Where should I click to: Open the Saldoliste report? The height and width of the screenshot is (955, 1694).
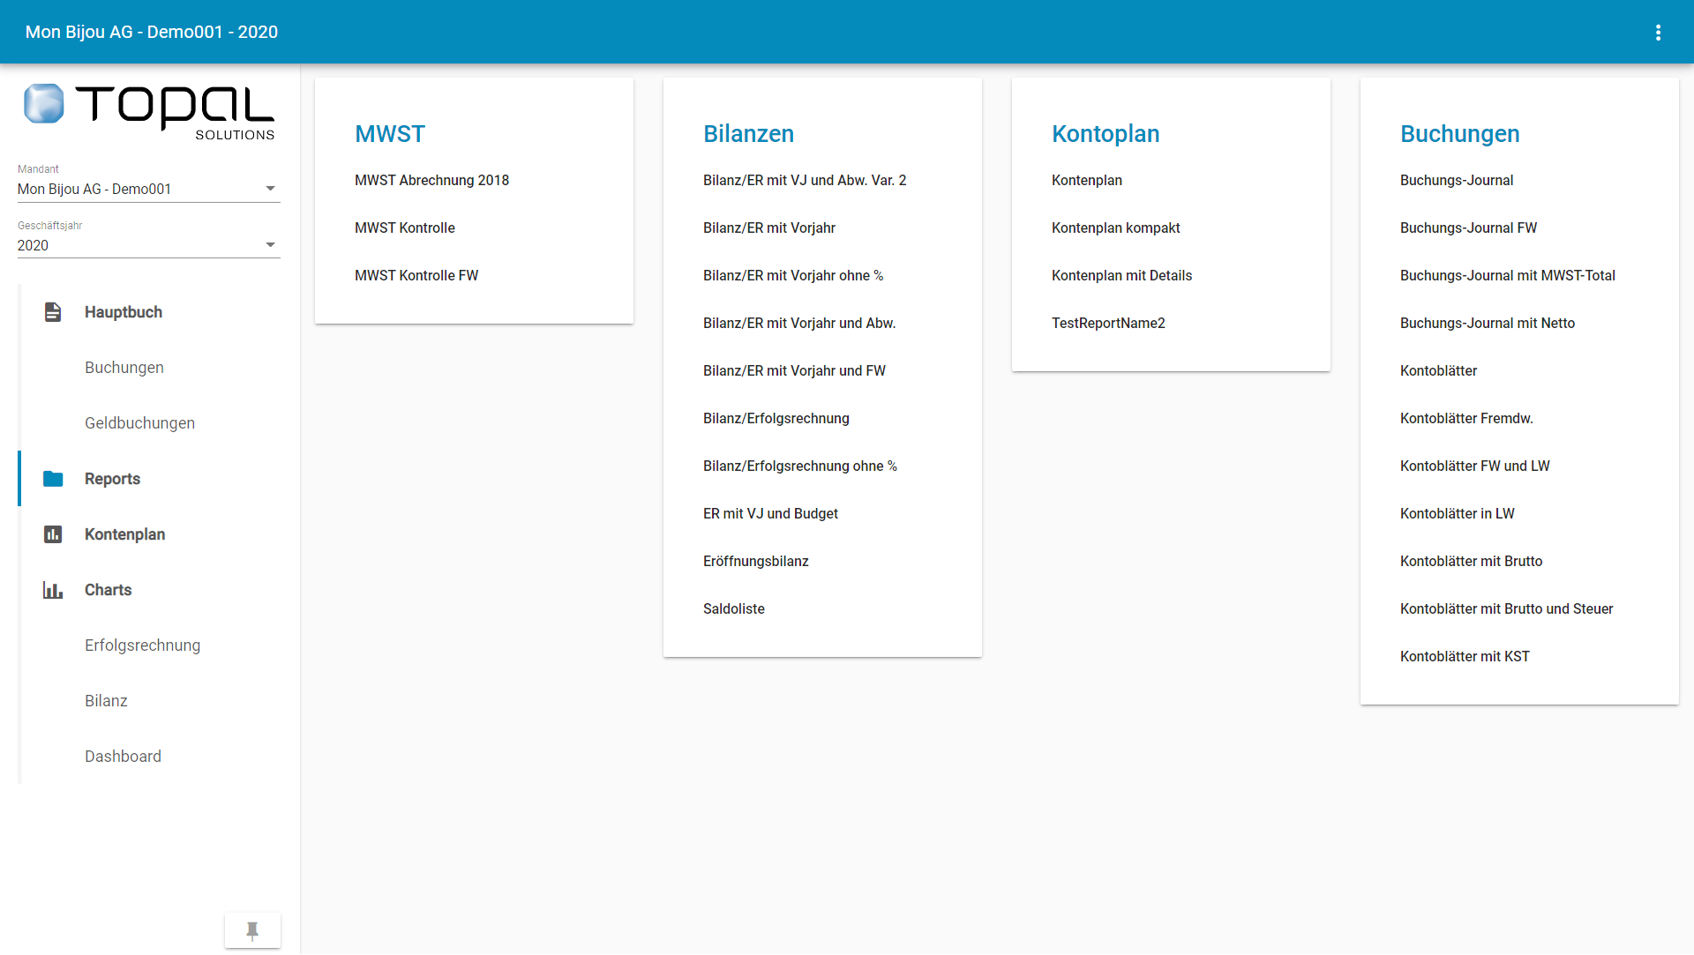733,609
